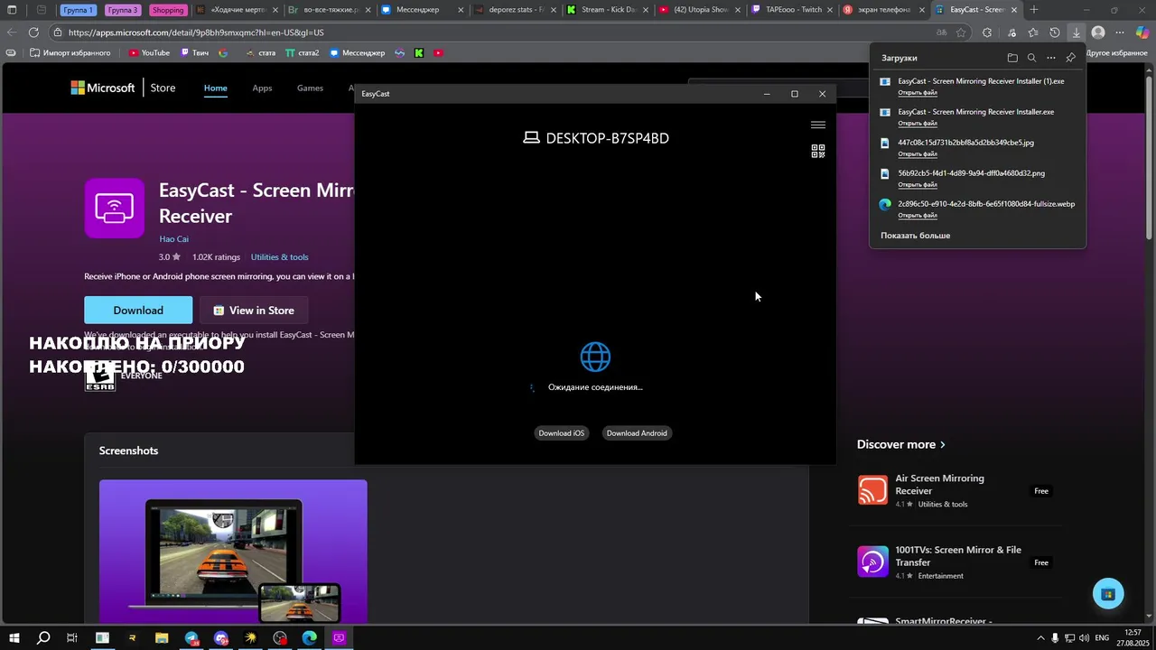
Task: Click the Microsoft Store floating badge icon
Action: (x=1108, y=593)
